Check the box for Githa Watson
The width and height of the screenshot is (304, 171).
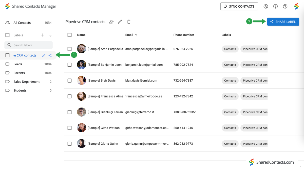coord(69,128)
